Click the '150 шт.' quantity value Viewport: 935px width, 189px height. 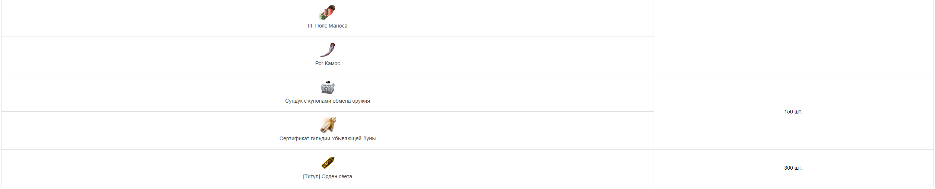pos(793,112)
